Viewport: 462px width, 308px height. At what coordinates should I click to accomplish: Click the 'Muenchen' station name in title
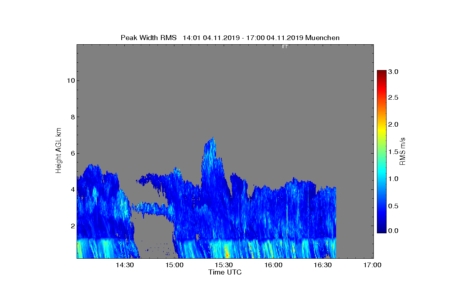322,38
